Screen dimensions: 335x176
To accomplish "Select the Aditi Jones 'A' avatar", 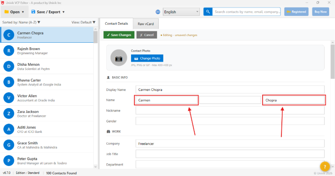I will [9, 129].
